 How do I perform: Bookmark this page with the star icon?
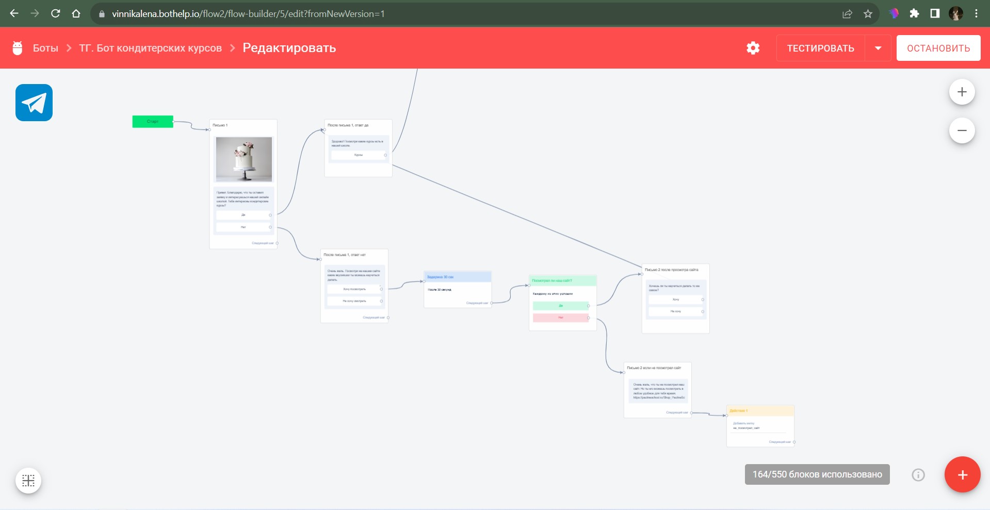coord(868,14)
